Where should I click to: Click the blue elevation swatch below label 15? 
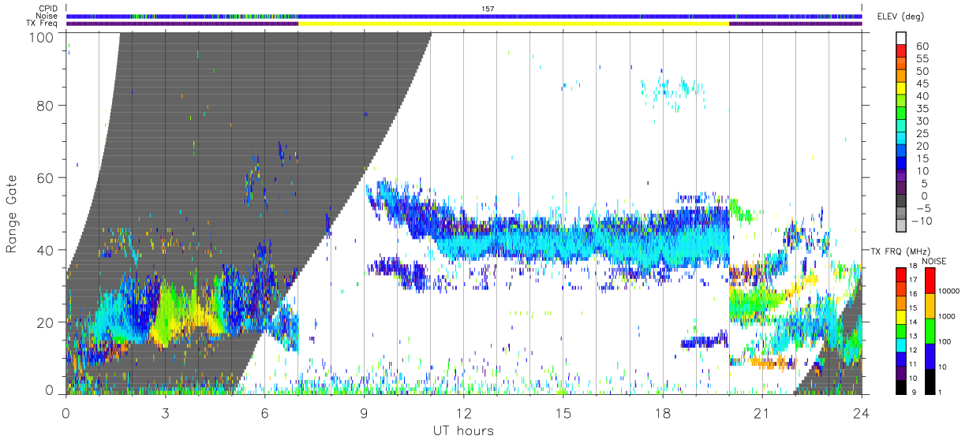901,163
